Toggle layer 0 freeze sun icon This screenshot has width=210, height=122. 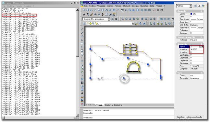[91, 24]
